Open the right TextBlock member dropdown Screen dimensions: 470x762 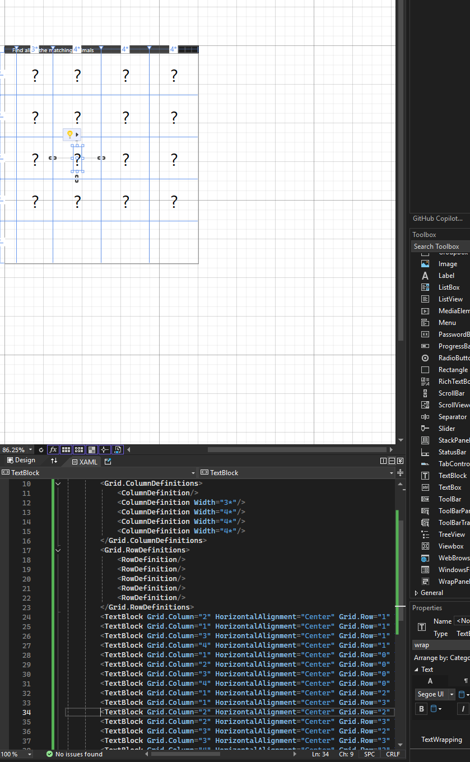pyautogui.click(x=392, y=473)
